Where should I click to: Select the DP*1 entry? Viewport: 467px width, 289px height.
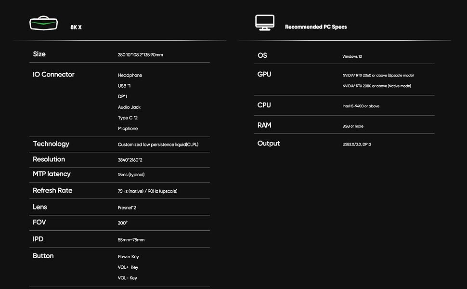tap(122, 96)
